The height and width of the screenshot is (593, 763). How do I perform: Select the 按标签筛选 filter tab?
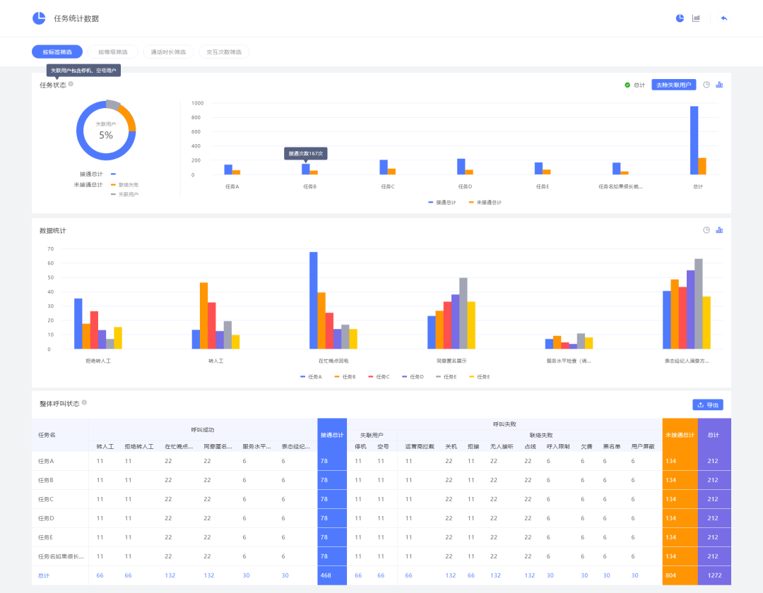pyautogui.click(x=57, y=52)
